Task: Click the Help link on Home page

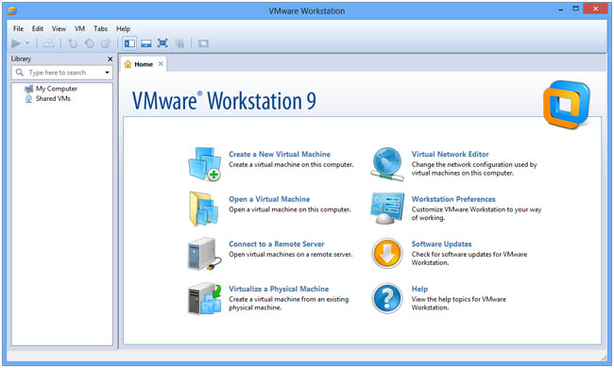Action: click(419, 289)
